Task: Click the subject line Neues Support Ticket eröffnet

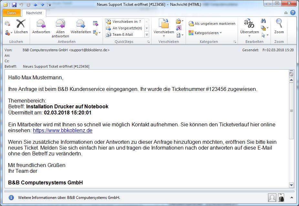Action: pyautogui.click(x=56, y=66)
